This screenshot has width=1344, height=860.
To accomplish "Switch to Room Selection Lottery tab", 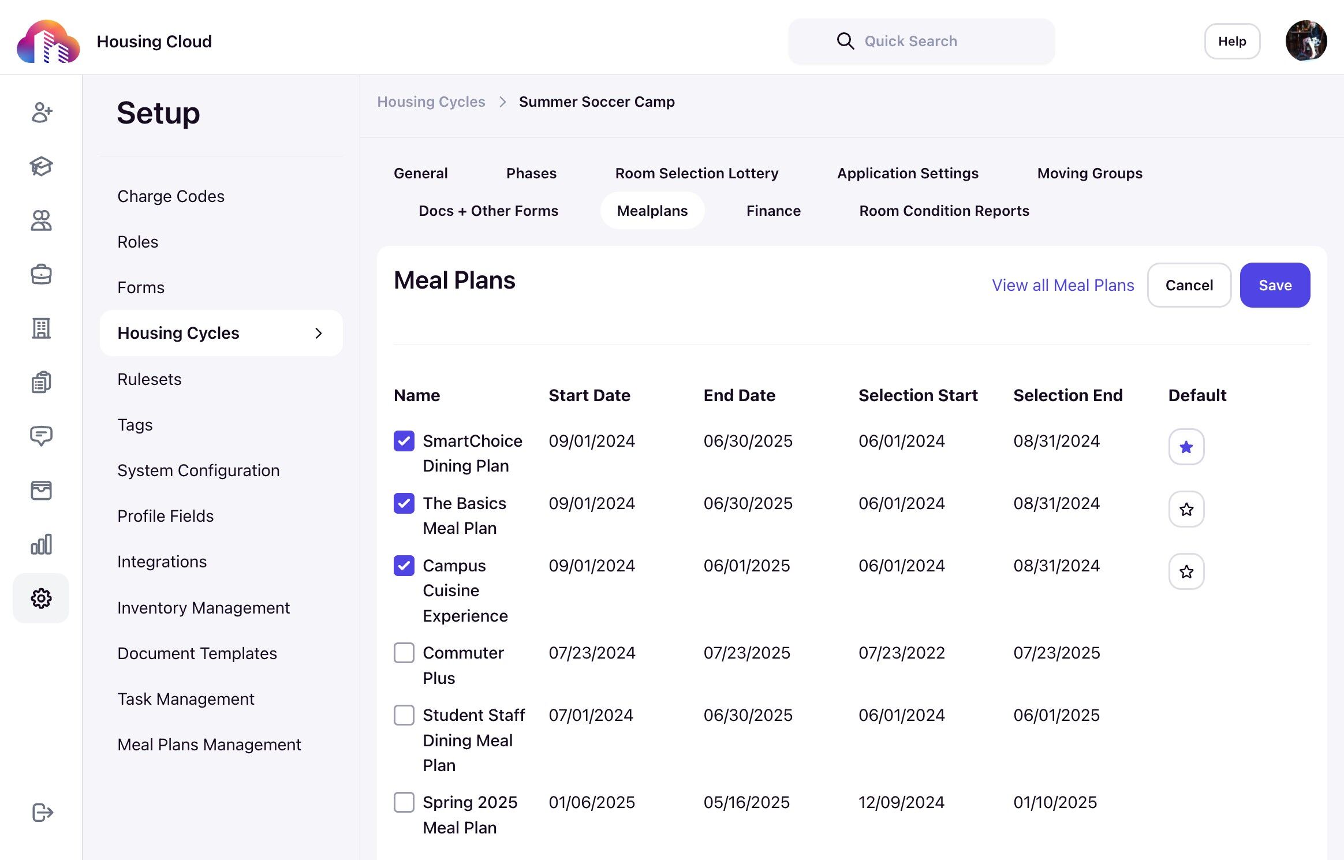I will 696,173.
